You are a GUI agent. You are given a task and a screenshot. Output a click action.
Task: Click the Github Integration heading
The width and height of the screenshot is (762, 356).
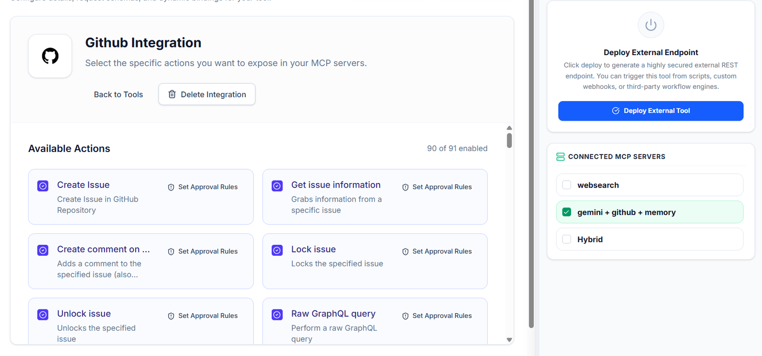click(143, 43)
